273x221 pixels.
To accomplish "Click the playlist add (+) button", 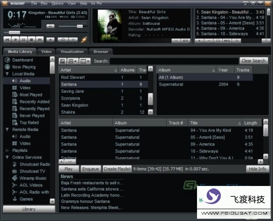I will click(x=199, y=41).
